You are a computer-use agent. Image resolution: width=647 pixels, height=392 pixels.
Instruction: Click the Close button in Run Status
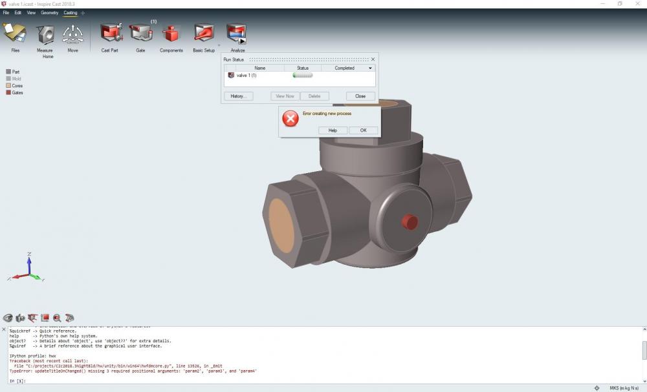[360, 96]
